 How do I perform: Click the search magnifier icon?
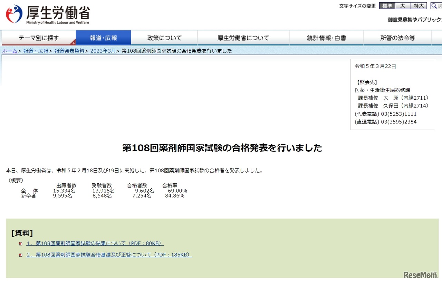click(x=434, y=6)
